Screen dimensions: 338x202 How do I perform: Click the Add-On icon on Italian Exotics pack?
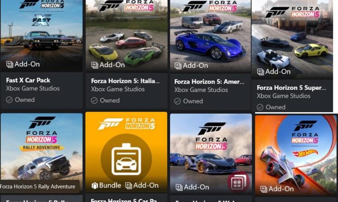pos(95,65)
